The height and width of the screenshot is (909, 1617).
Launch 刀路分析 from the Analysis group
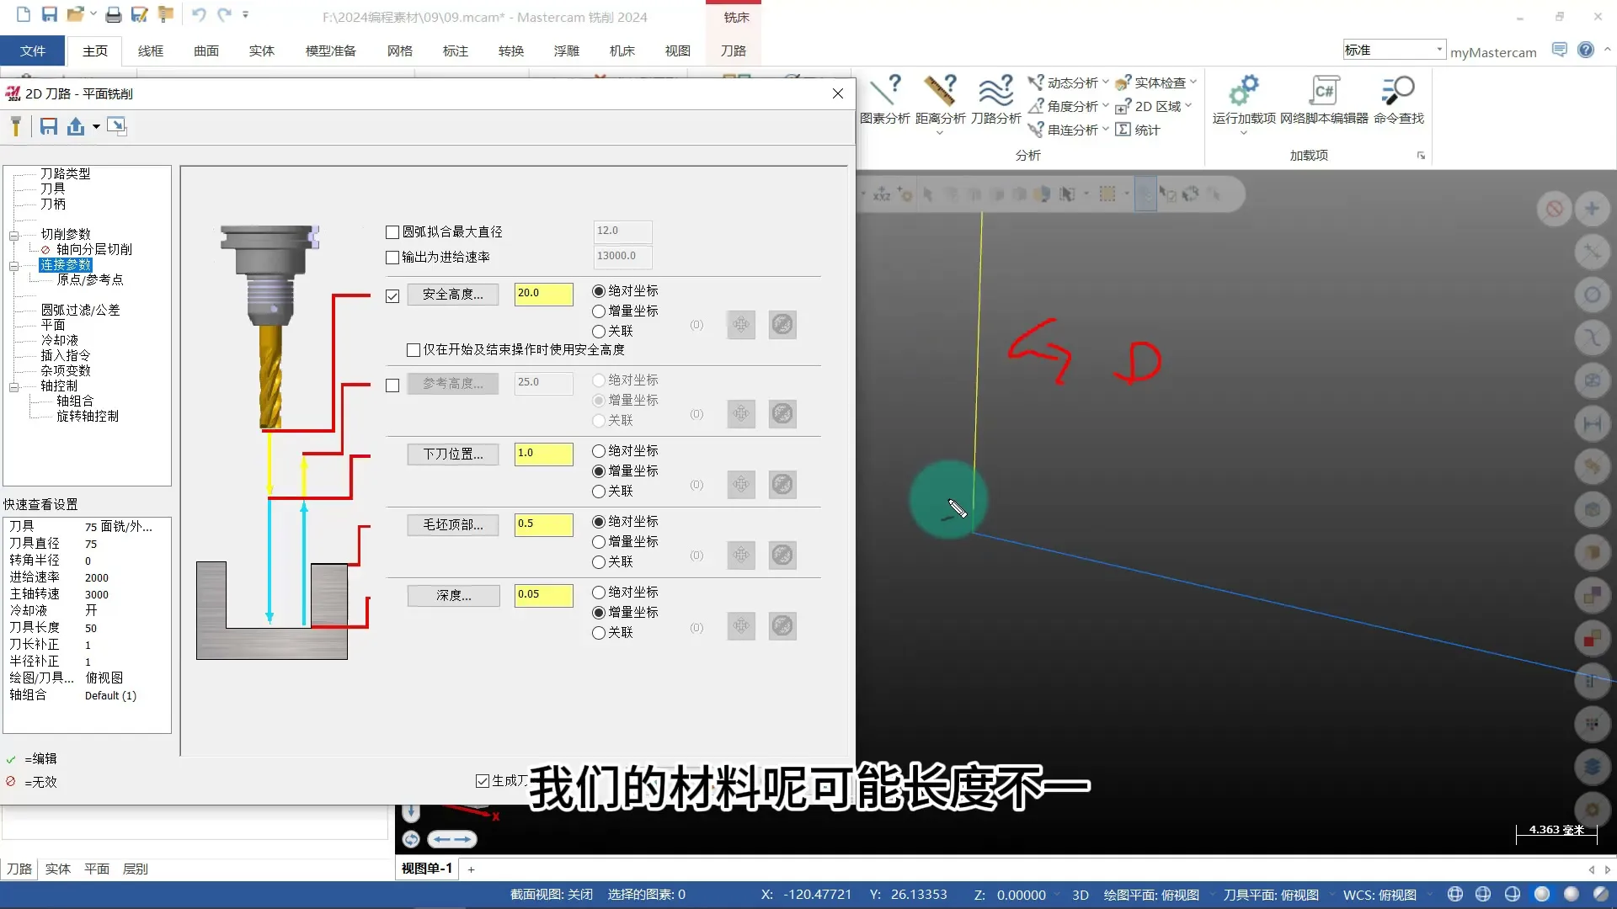pyautogui.click(x=996, y=101)
